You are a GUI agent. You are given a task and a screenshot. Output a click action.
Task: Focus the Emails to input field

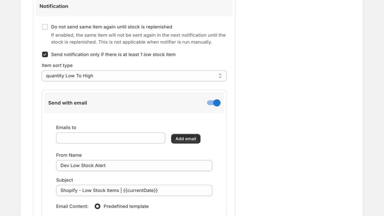[111, 138]
